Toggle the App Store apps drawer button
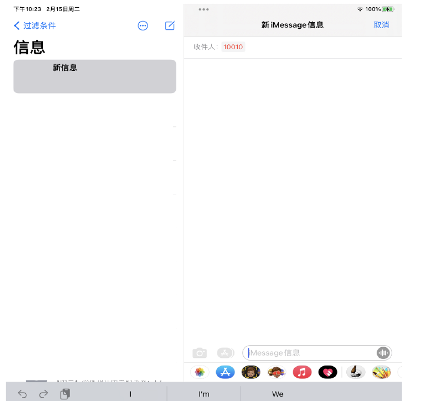 [x=225, y=353]
